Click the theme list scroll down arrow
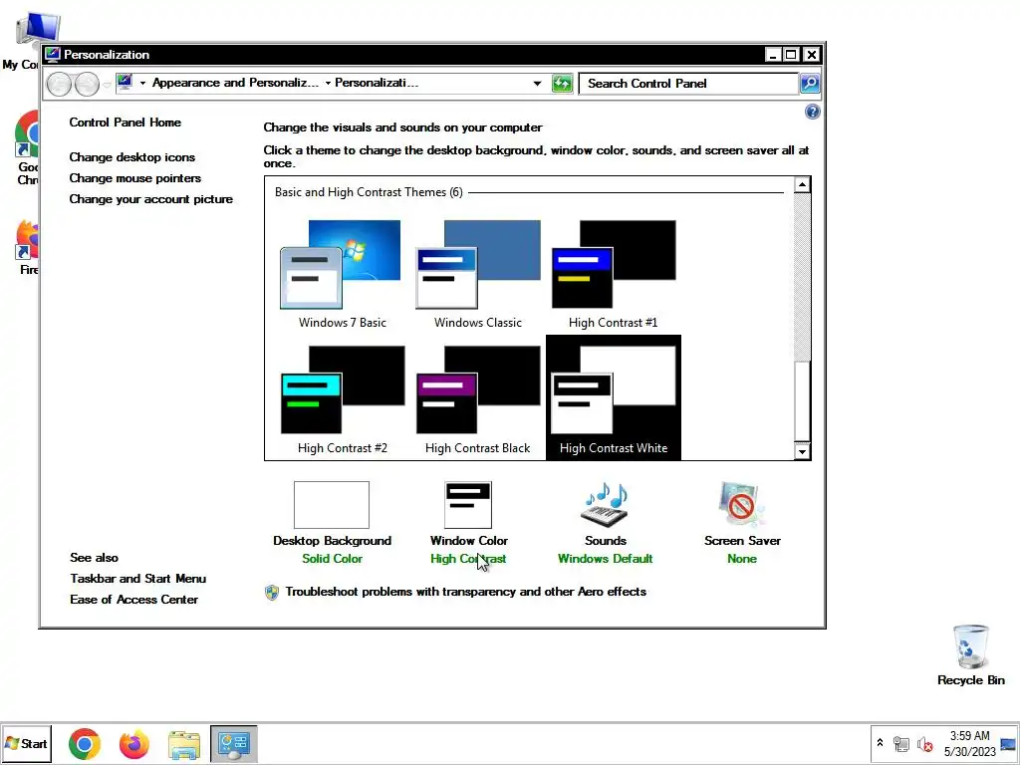 pyautogui.click(x=802, y=451)
